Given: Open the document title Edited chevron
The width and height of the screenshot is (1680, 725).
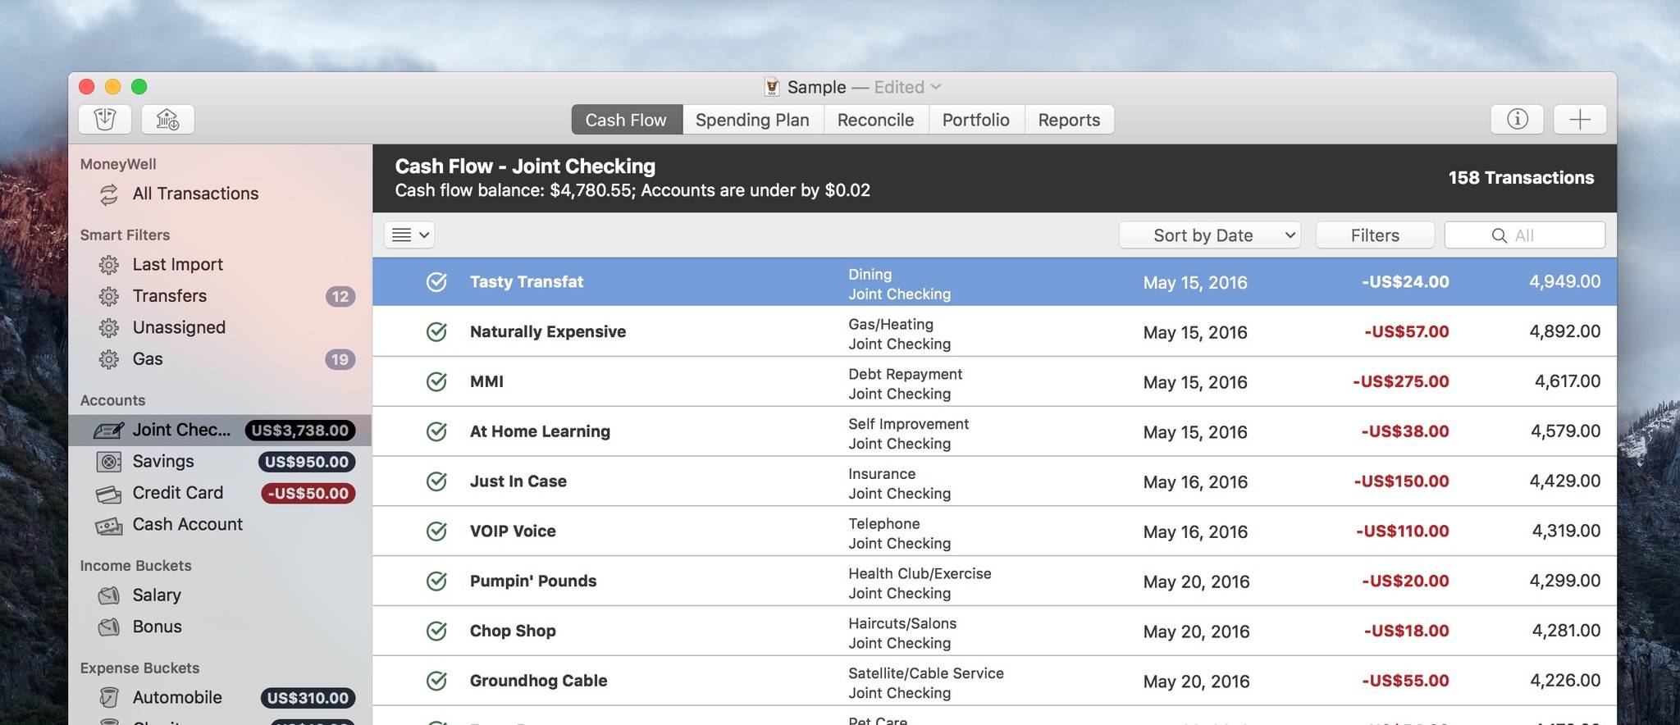Looking at the screenshot, I should [x=936, y=87].
